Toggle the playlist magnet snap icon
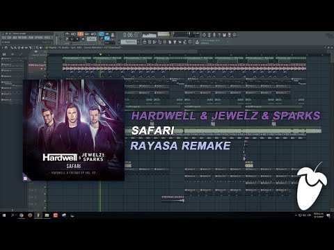 click(x=6, y=48)
